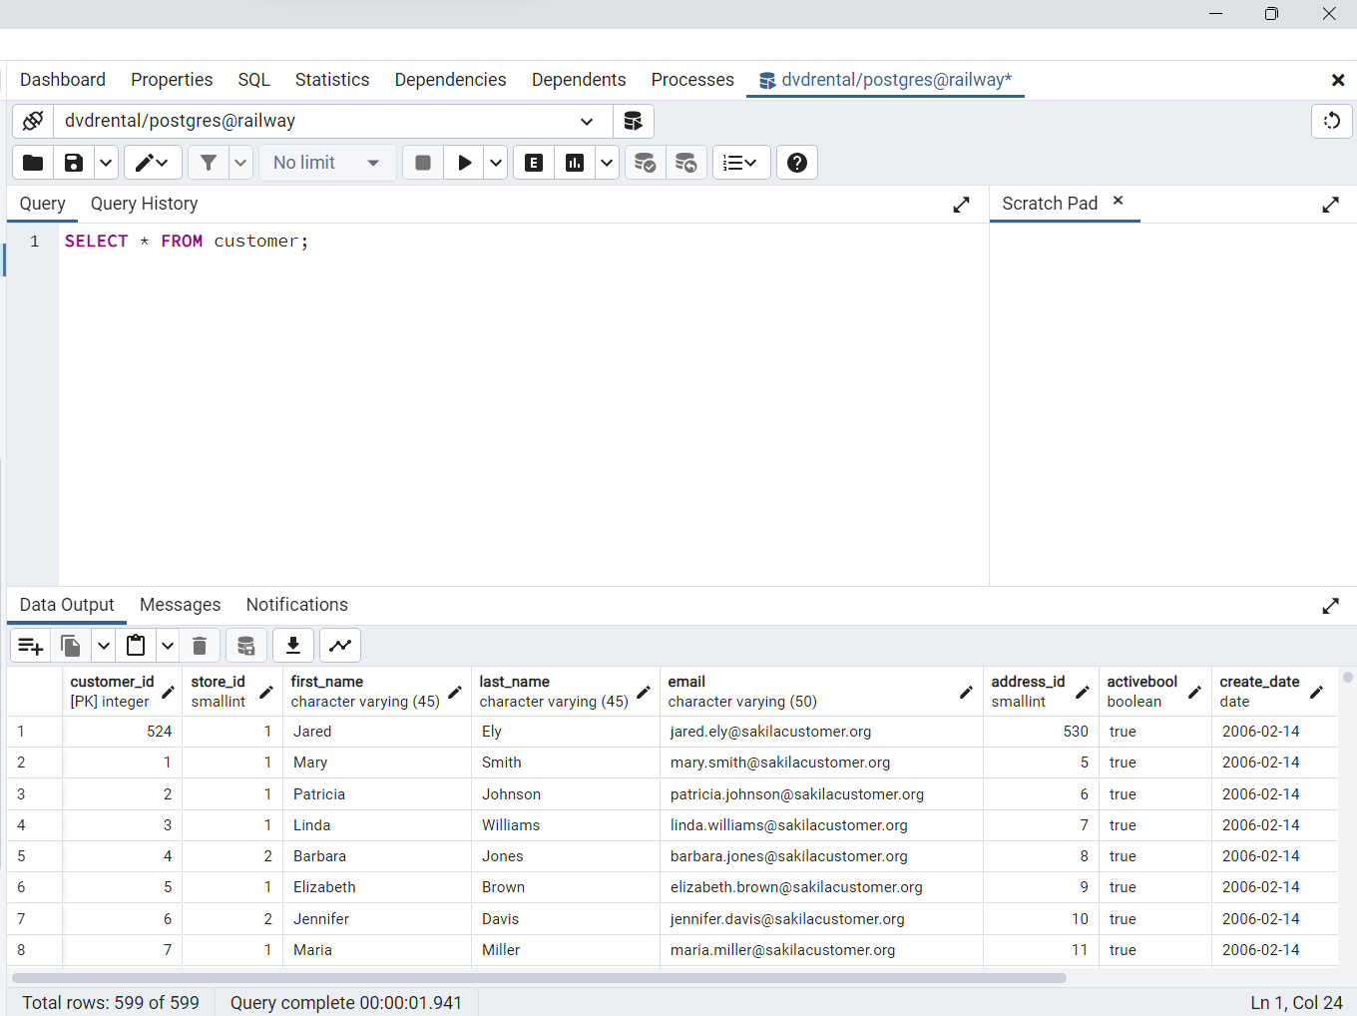This screenshot has height=1016, width=1357.
Task: Click the Rollback database icon
Action: [686, 163]
